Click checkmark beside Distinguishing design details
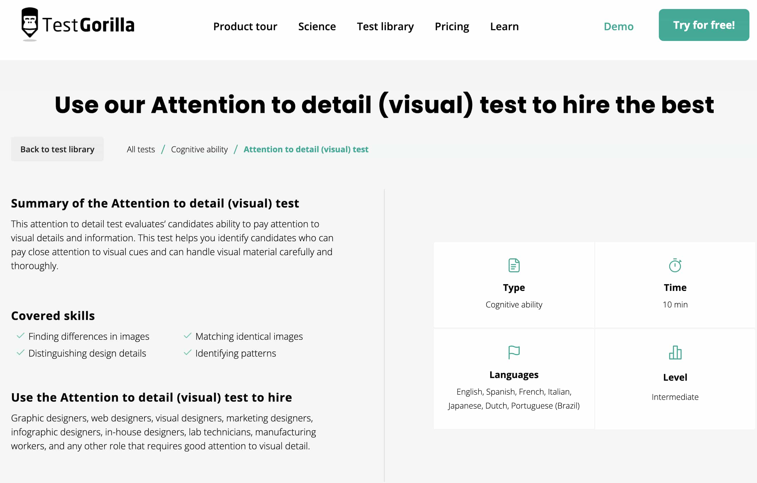 (20, 353)
